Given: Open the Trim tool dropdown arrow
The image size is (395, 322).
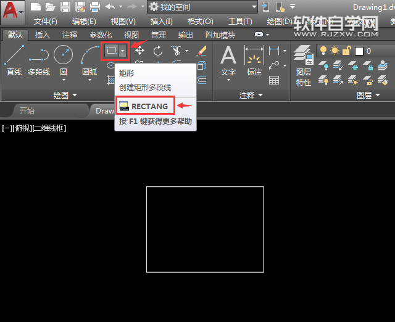Looking at the screenshot, I should [186, 51].
